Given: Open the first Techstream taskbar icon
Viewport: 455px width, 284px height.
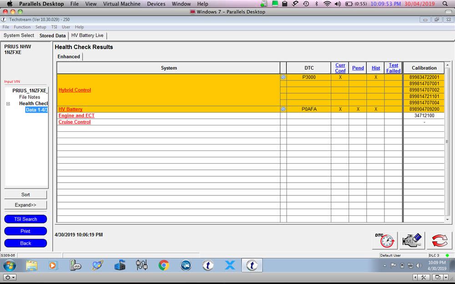Looking at the screenshot, I should click(x=208, y=265).
